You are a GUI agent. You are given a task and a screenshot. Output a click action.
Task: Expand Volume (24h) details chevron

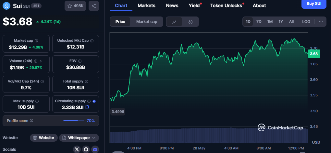click(41, 61)
